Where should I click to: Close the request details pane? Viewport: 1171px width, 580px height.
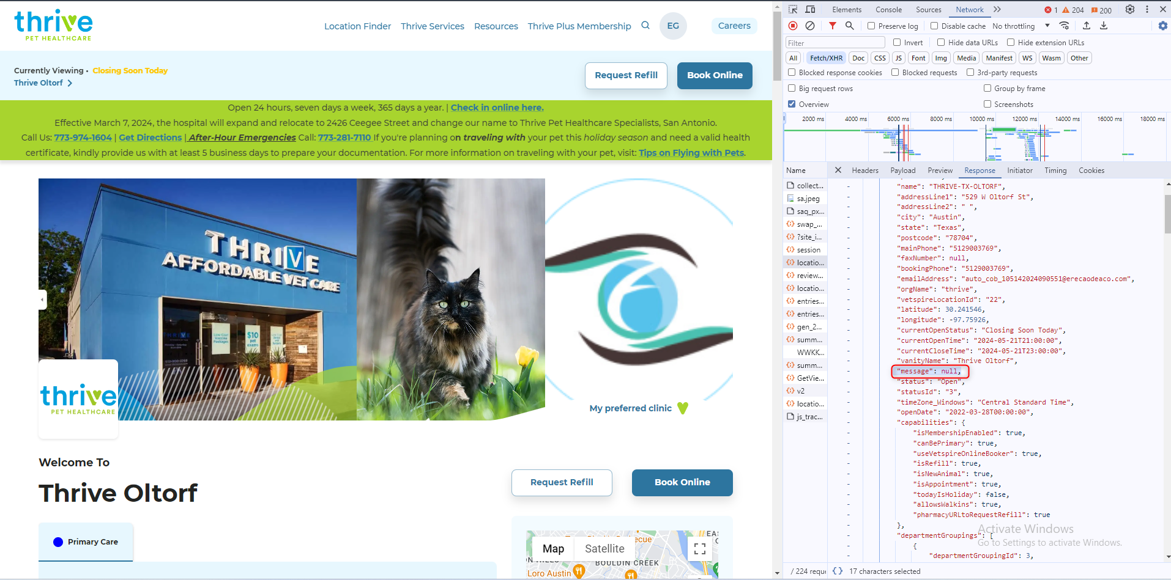pos(838,171)
